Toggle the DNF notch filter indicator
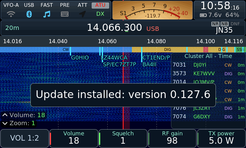This screenshot has width=246, height=148. point(235,24)
